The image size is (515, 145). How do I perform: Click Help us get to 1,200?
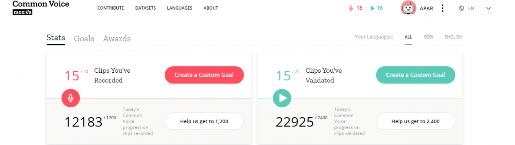click(x=204, y=121)
